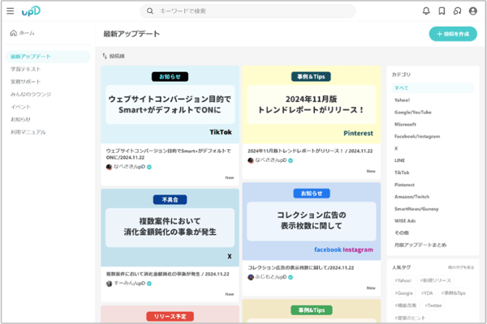This screenshot has width=487, height=324.
Task: Open the X 消化金額鈍化 post thumbnail
Action: (x=170, y=228)
